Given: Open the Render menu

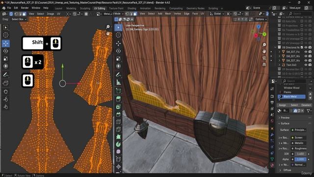Looking at the screenshot, I should [25, 8].
